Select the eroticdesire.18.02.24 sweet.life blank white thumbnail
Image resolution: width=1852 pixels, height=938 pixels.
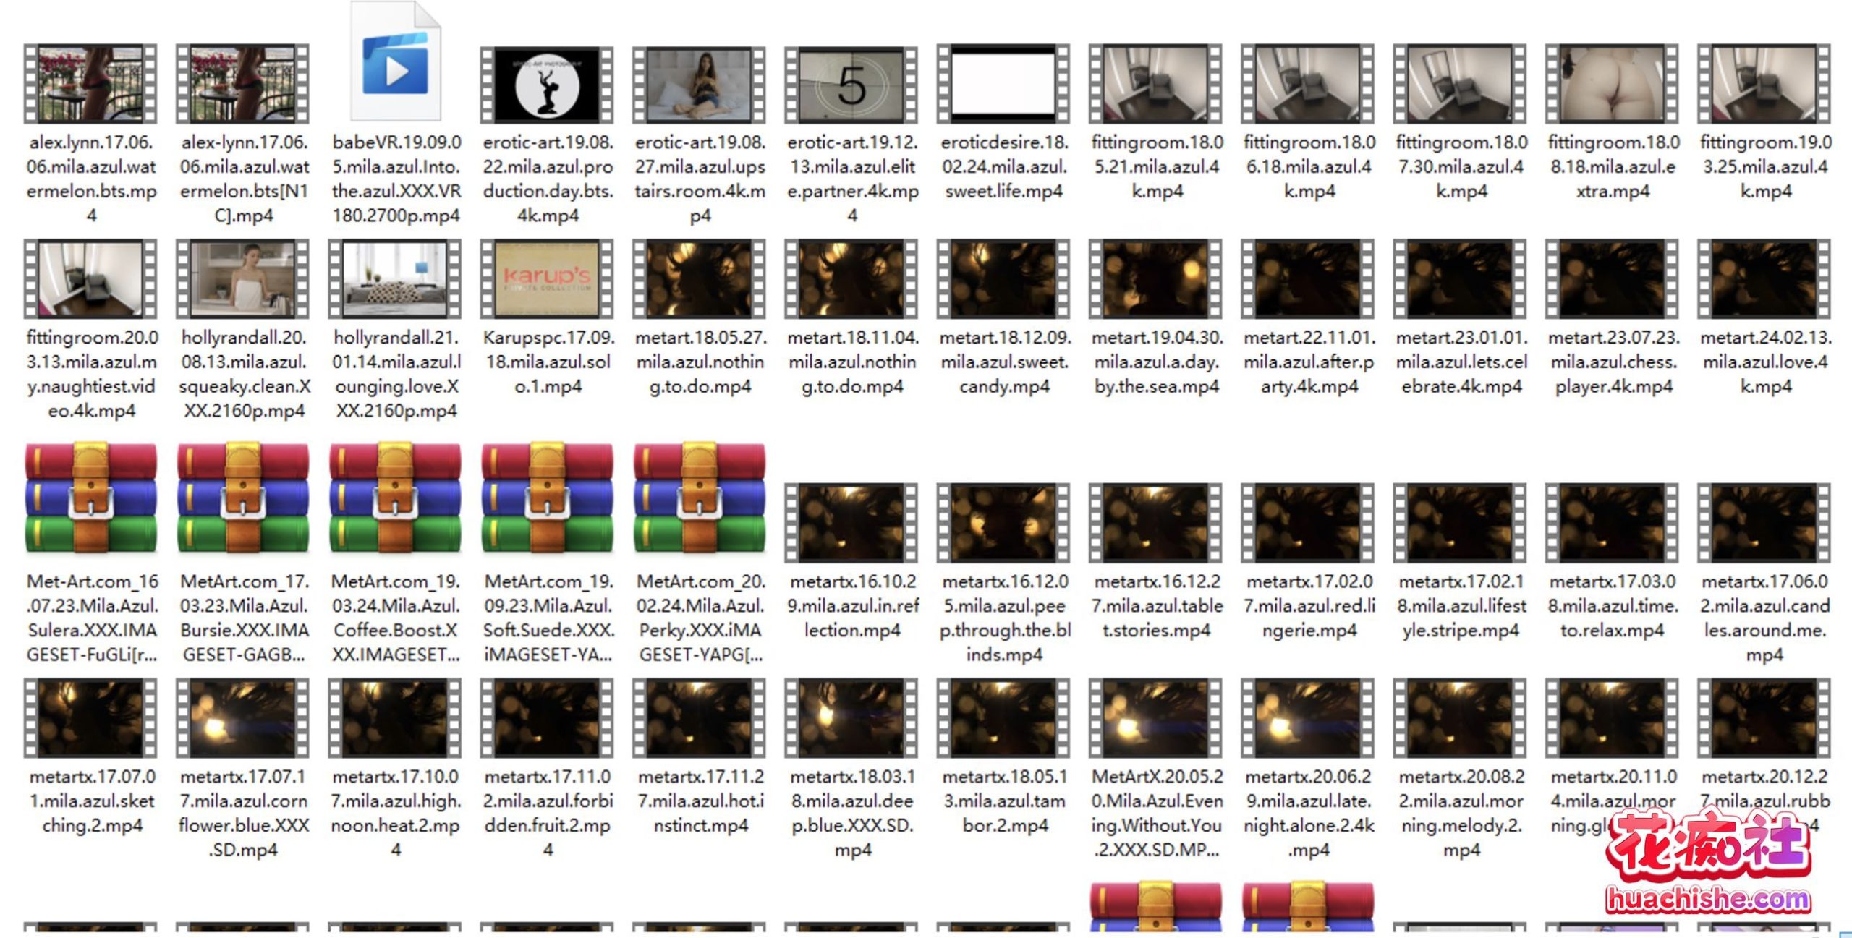(1003, 84)
